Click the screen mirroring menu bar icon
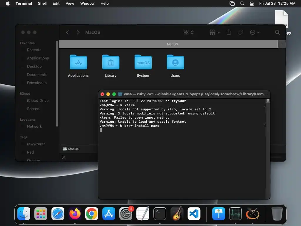Screen dimensions: 301x226 pos(232,4)
